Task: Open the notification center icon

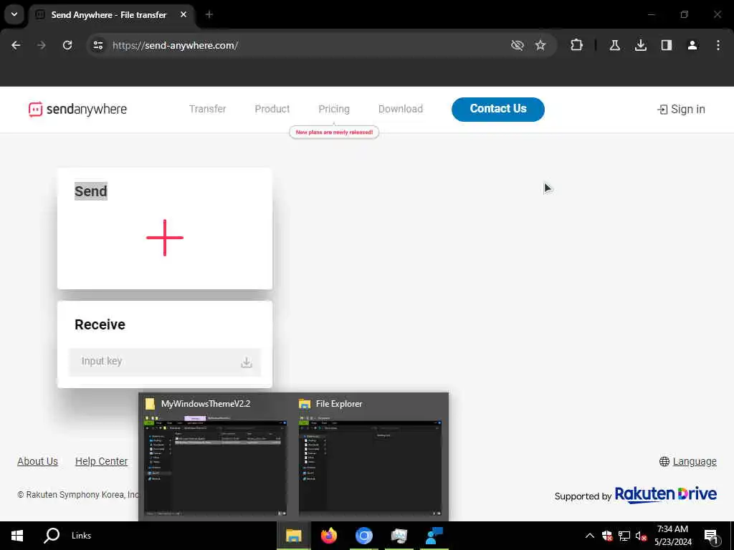Action: [x=711, y=536]
